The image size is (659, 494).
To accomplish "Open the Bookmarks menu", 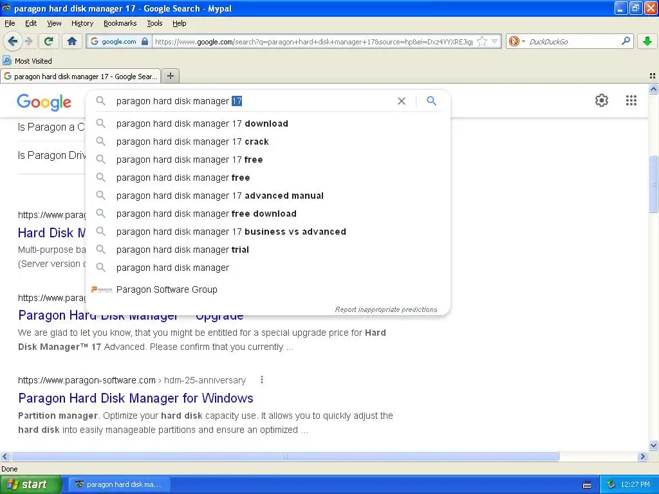I will [120, 23].
